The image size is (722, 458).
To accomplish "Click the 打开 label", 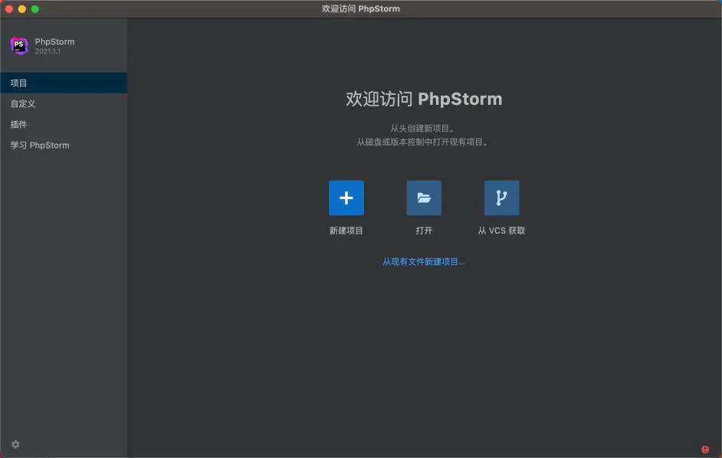I will tap(424, 231).
